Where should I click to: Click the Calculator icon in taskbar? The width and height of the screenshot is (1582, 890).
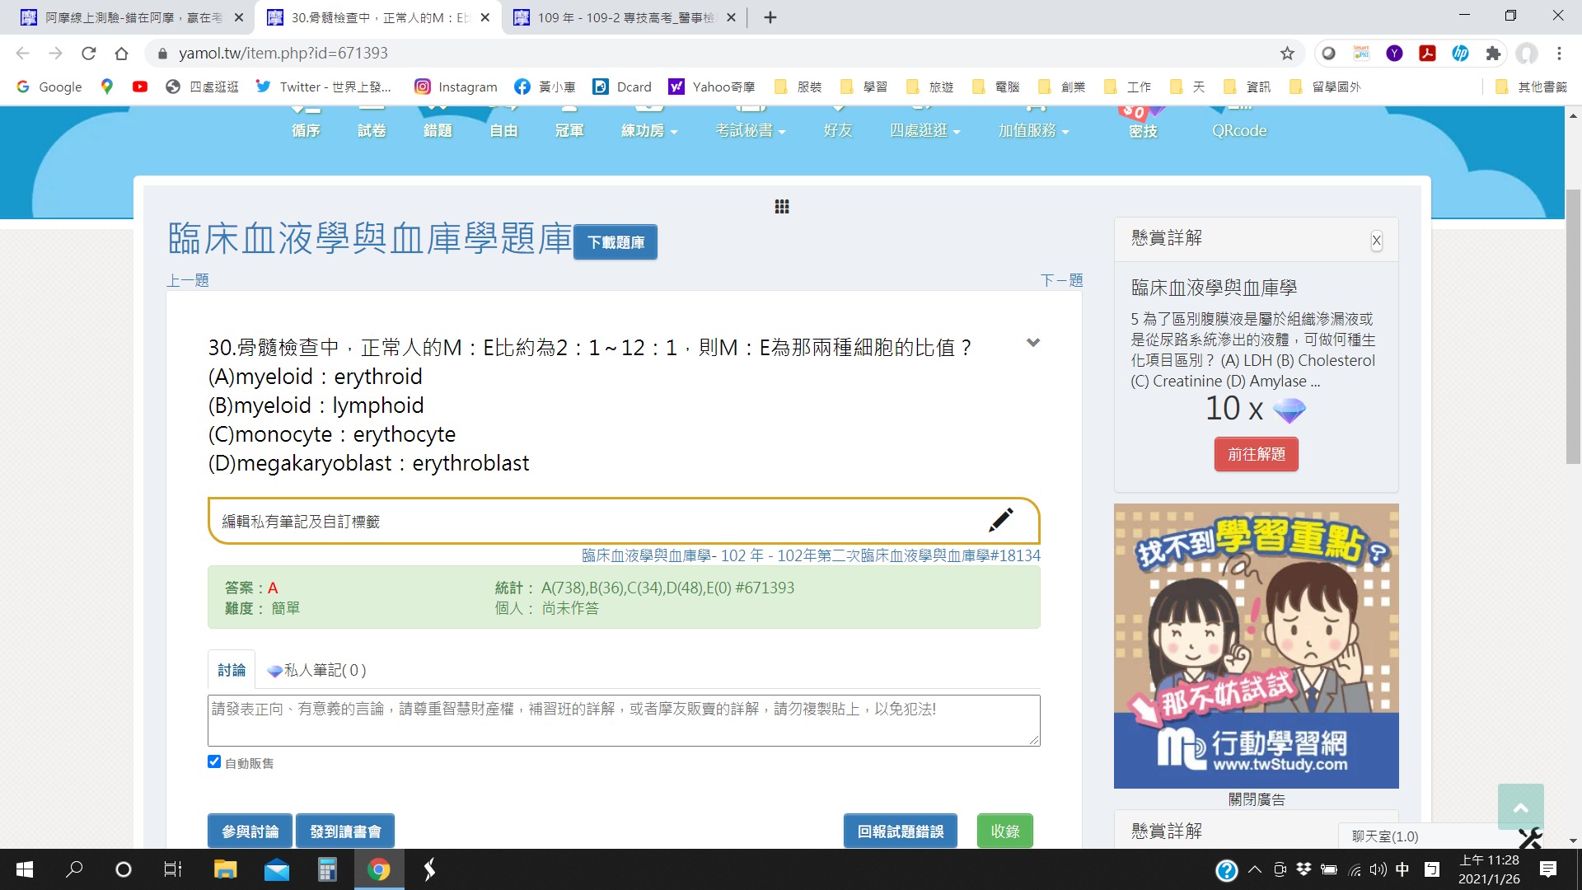(327, 869)
